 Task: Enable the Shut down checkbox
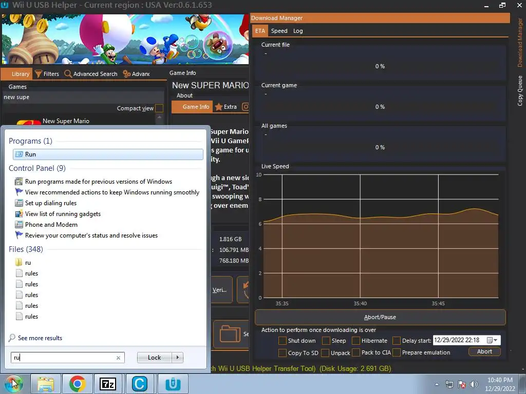click(283, 341)
